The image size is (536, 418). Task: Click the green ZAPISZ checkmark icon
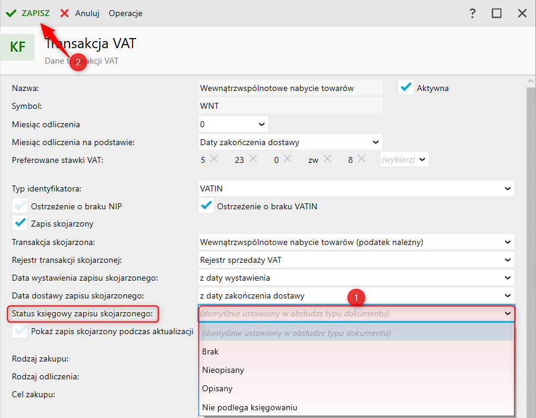click(11, 13)
